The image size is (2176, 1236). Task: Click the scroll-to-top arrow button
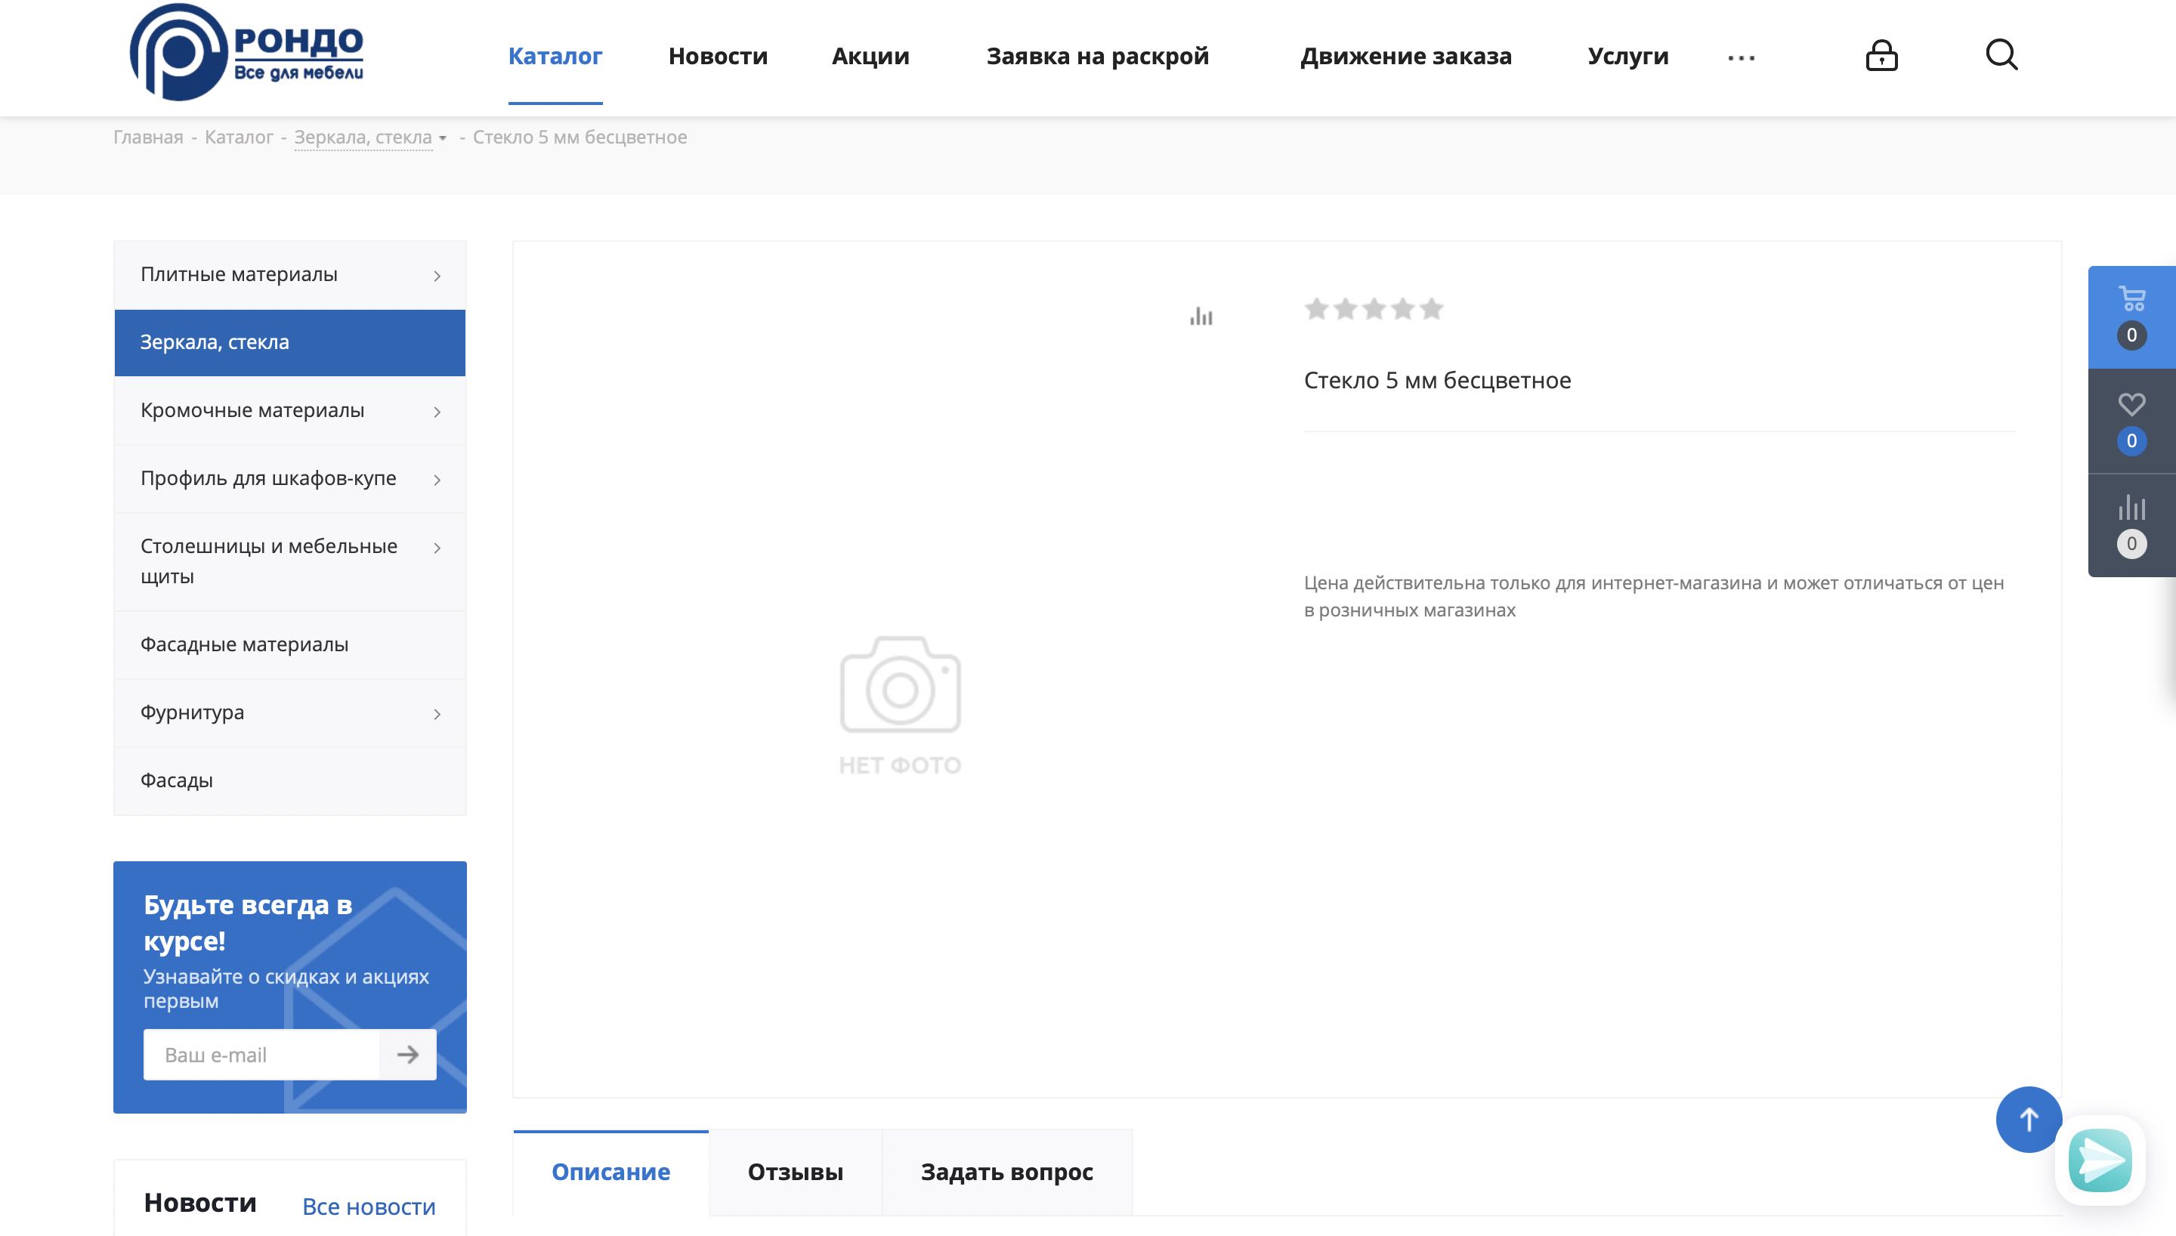pos(2029,1120)
